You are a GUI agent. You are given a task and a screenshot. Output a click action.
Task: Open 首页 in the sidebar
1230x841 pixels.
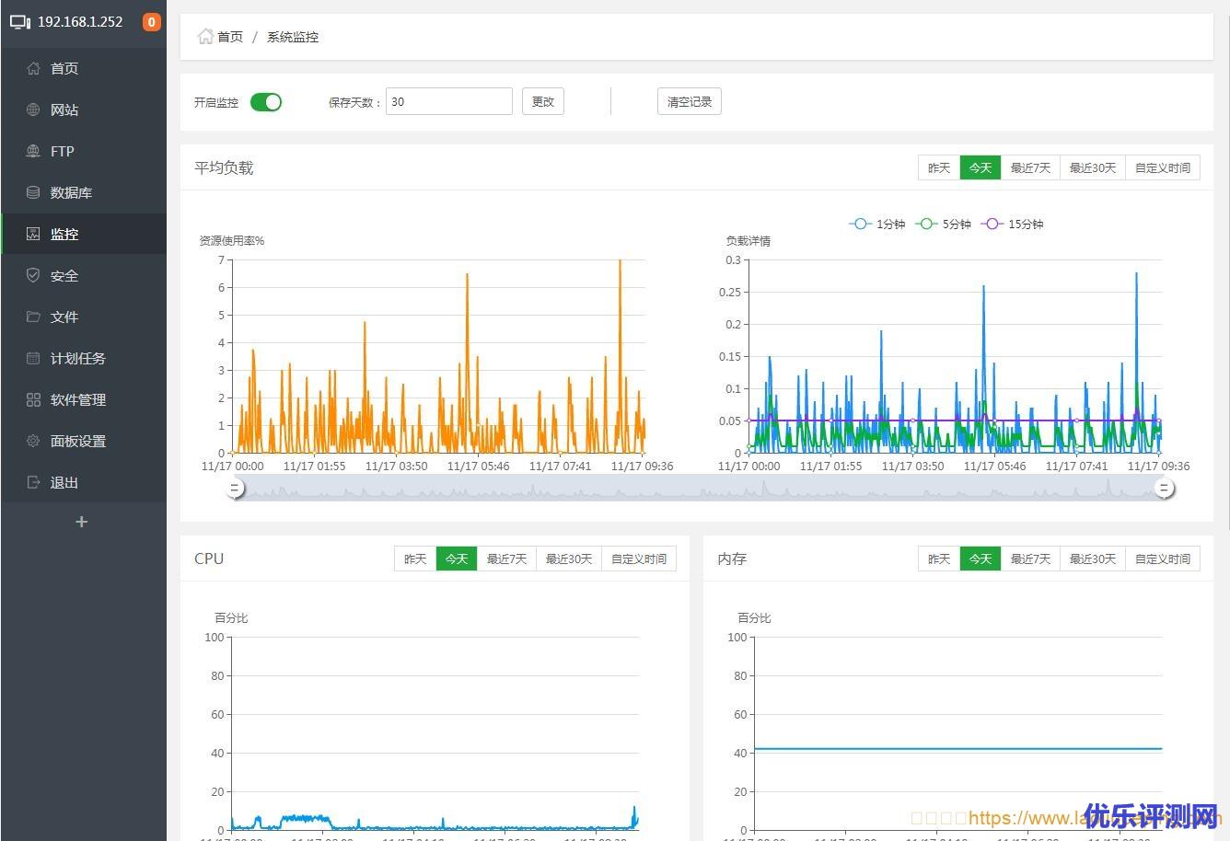pyautogui.click(x=84, y=68)
